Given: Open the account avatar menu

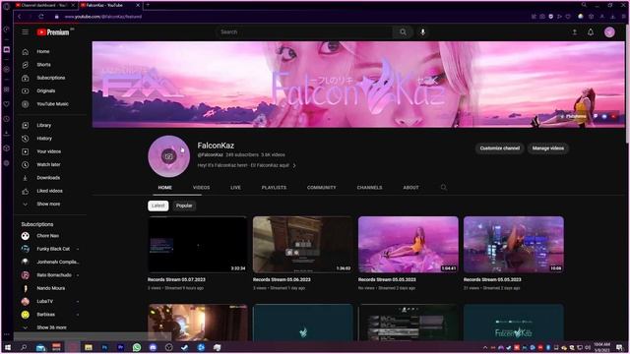Looking at the screenshot, I should click(x=609, y=32).
